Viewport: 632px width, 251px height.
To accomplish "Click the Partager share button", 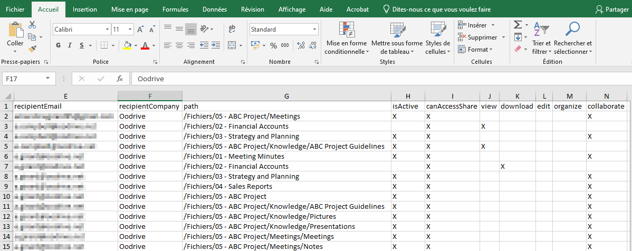I will click(612, 9).
